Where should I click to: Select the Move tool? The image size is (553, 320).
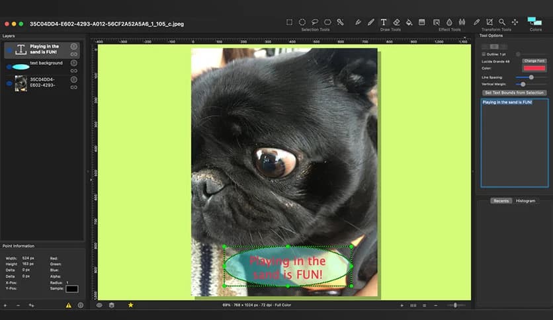tap(515, 22)
